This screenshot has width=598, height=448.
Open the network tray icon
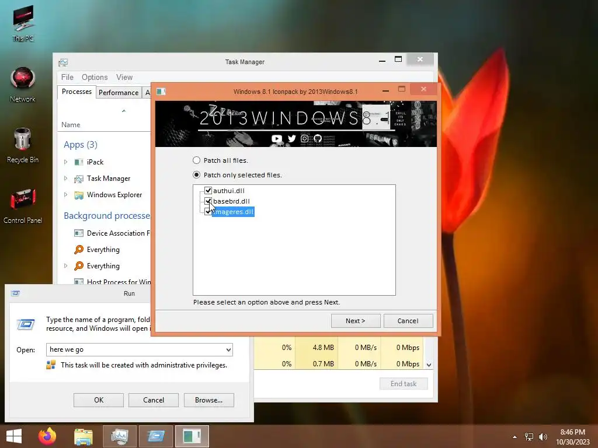(529, 436)
